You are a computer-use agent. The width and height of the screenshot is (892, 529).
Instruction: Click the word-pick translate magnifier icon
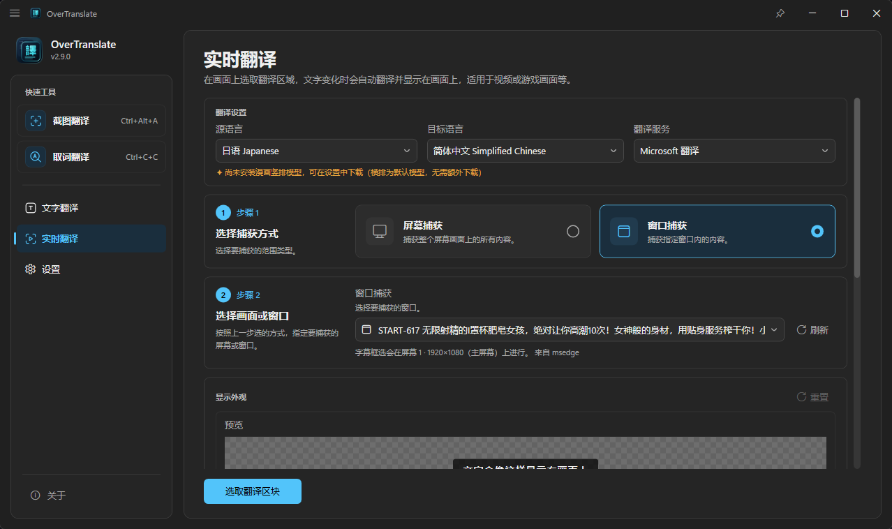tap(36, 157)
